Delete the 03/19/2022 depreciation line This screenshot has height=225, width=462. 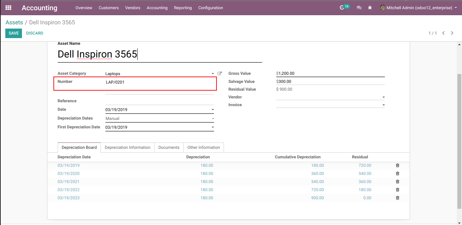(x=397, y=190)
